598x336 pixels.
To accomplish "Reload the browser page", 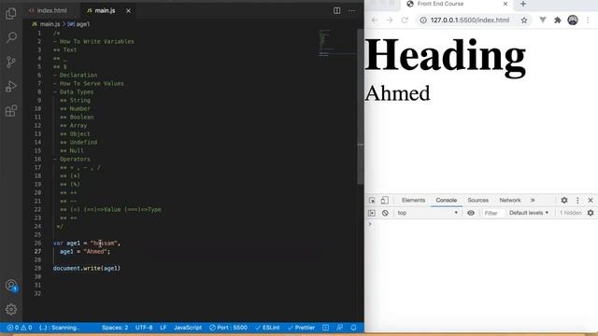I will [x=405, y=21].
